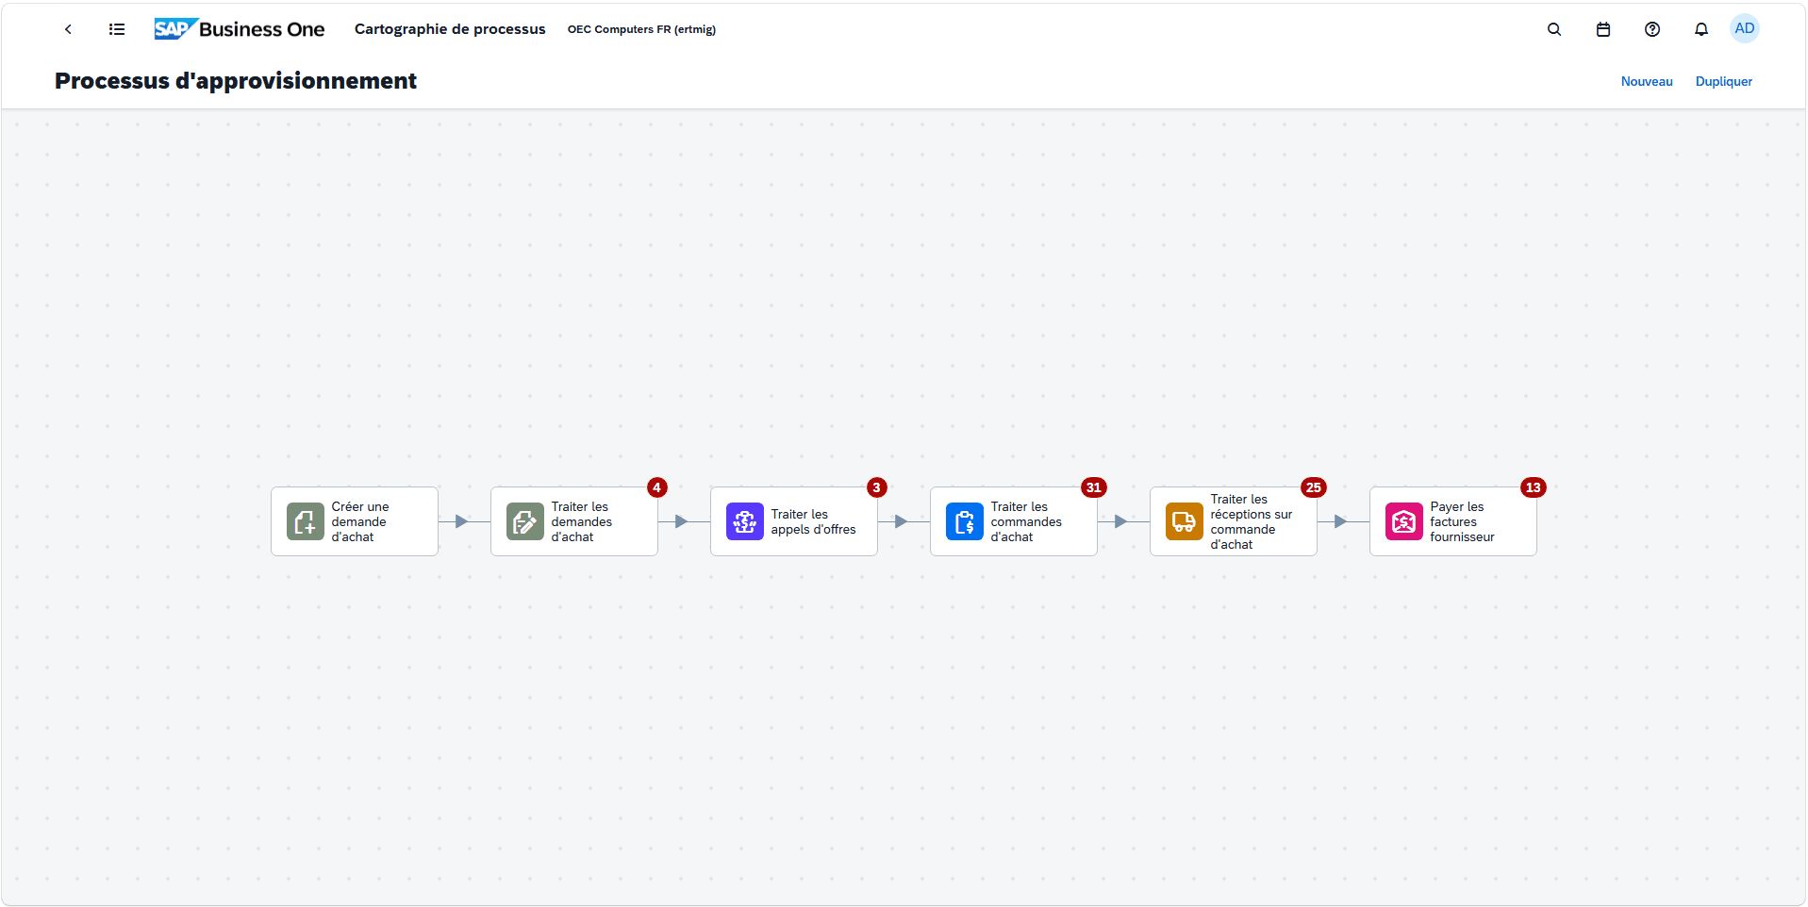Click the Dupliquer button

[x=1724, y=82]
